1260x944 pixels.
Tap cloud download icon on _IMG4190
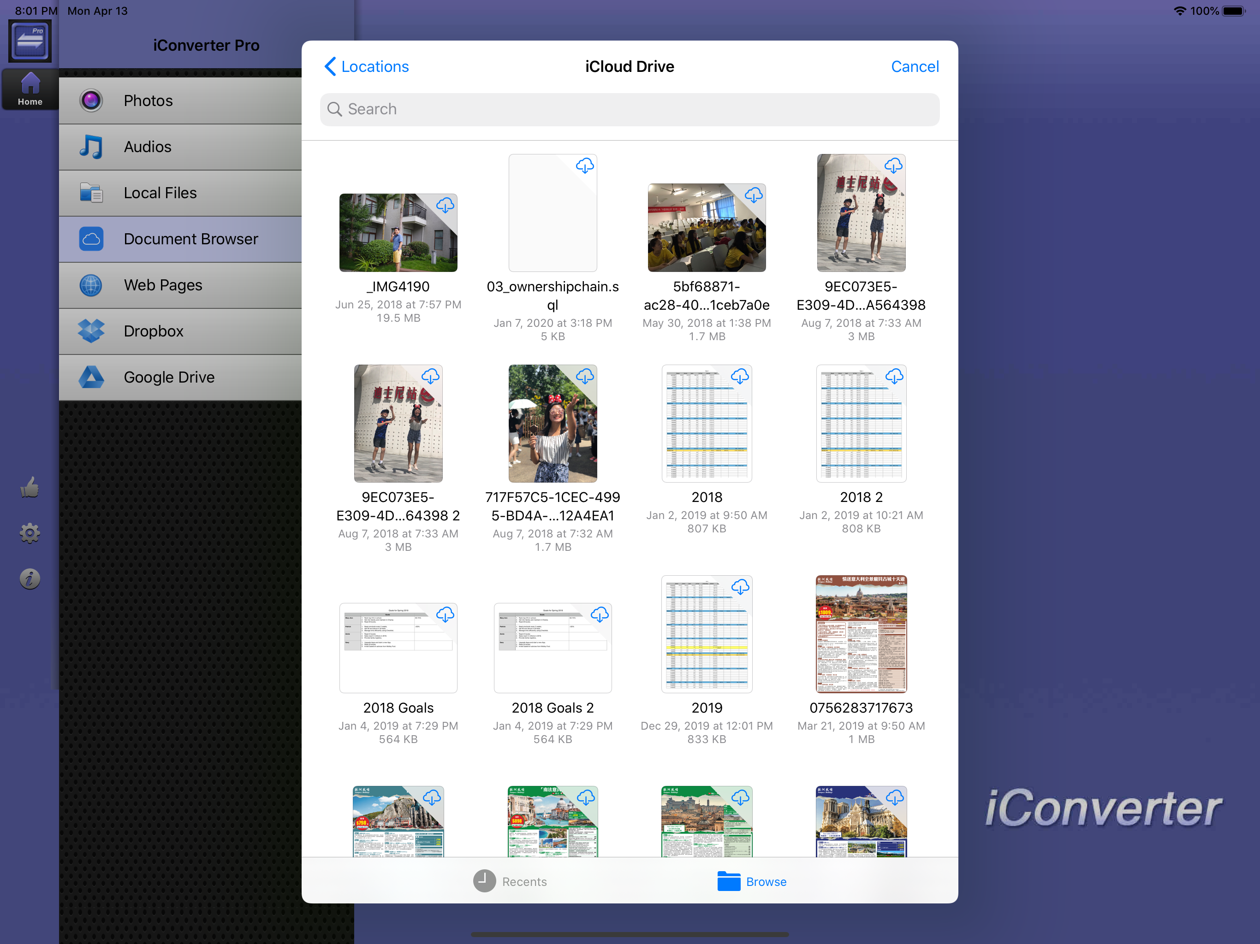(445, 206)
